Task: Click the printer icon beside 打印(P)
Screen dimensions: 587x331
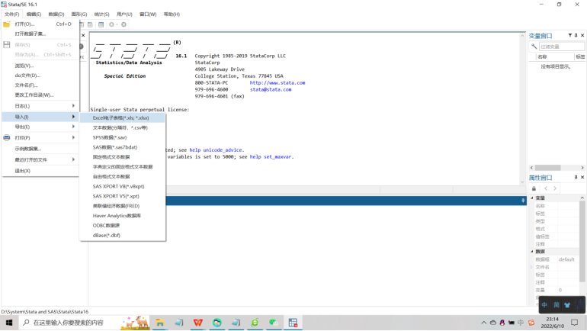Action: tap(7, 137)
